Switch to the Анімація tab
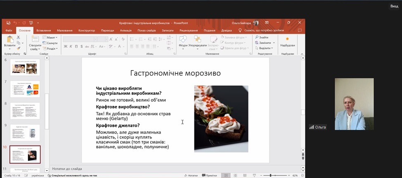 126,30
